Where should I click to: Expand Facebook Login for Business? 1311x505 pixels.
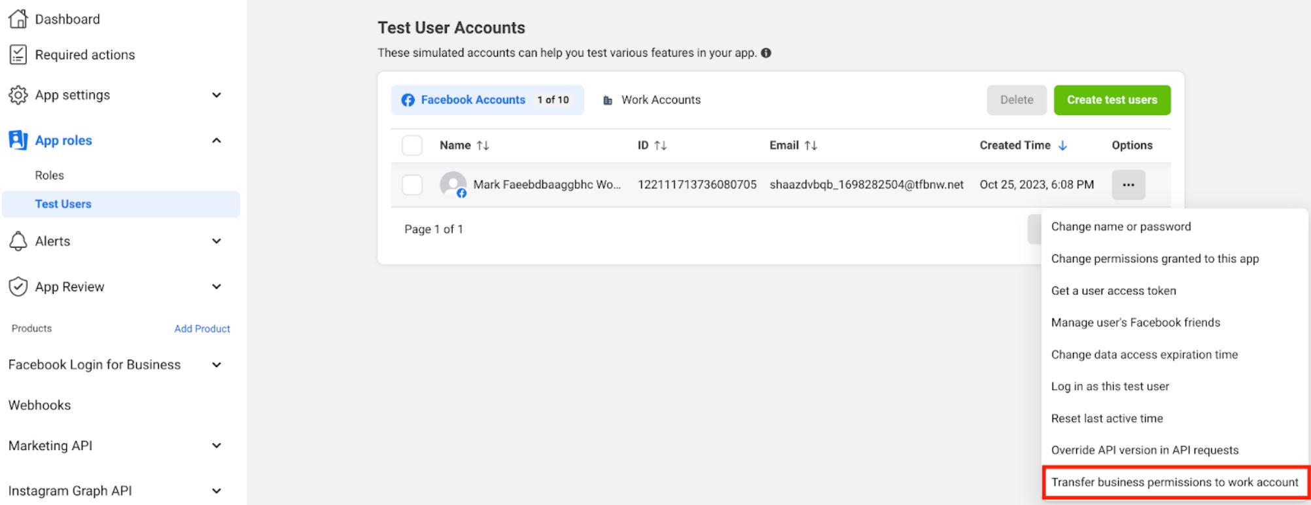[x=217, y=365]
